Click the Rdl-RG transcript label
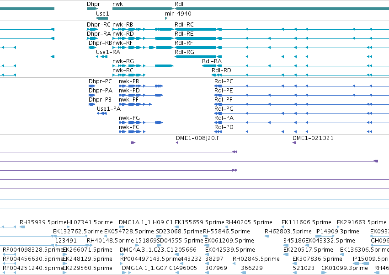Screen dimensions: 389x275 [x=184, y=52]
